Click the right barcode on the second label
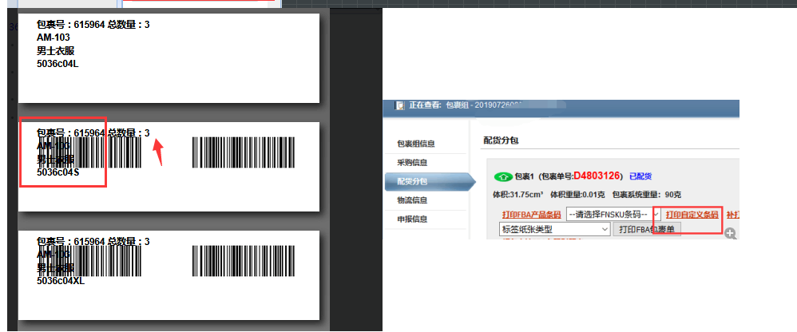This screenshot has height=332, width=797. coord(244,152)
